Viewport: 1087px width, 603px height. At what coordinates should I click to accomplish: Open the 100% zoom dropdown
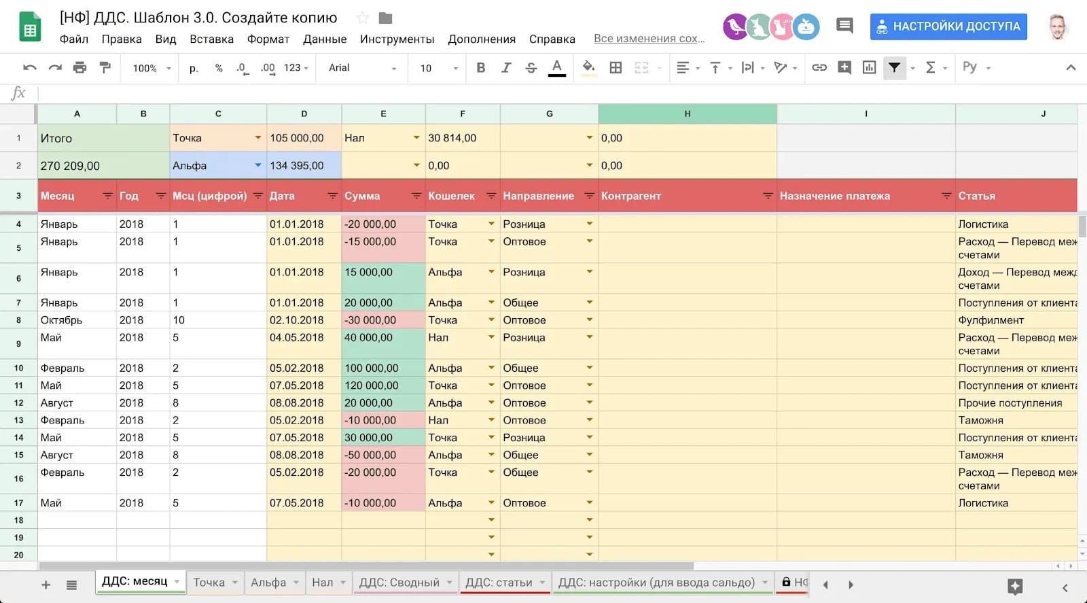click(151, 68)
